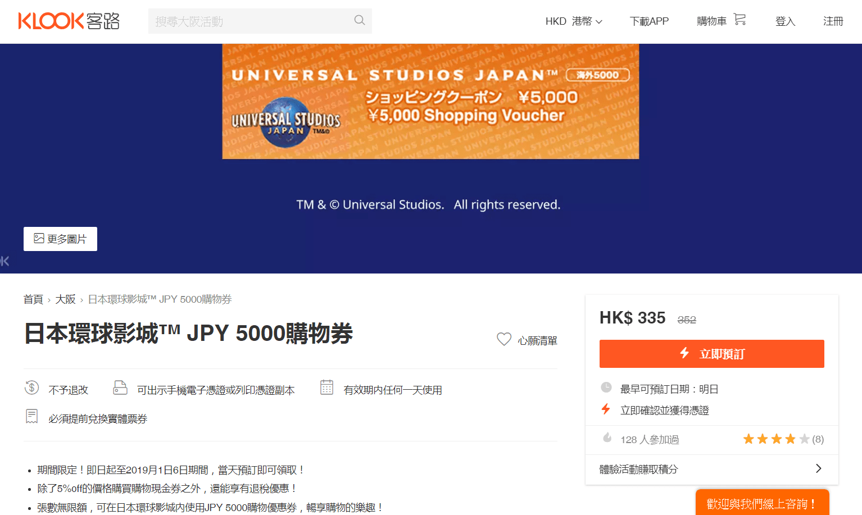This screenshot has width=862, height=515.
Task: Open the four-star rating reviews
Action: (x=776, y=439)
